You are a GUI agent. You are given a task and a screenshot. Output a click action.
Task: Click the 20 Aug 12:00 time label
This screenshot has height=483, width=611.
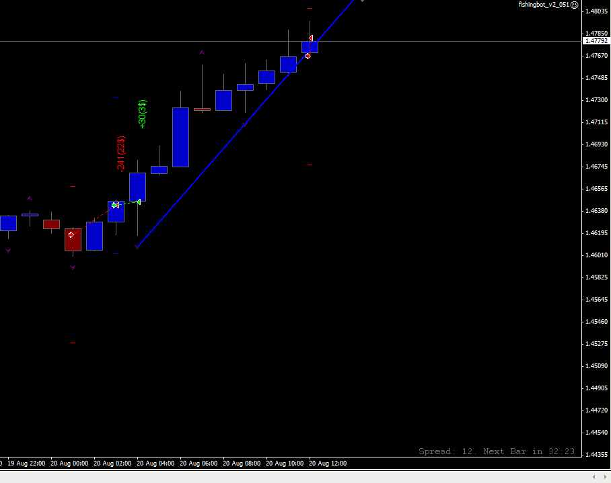tap(328, 463)
